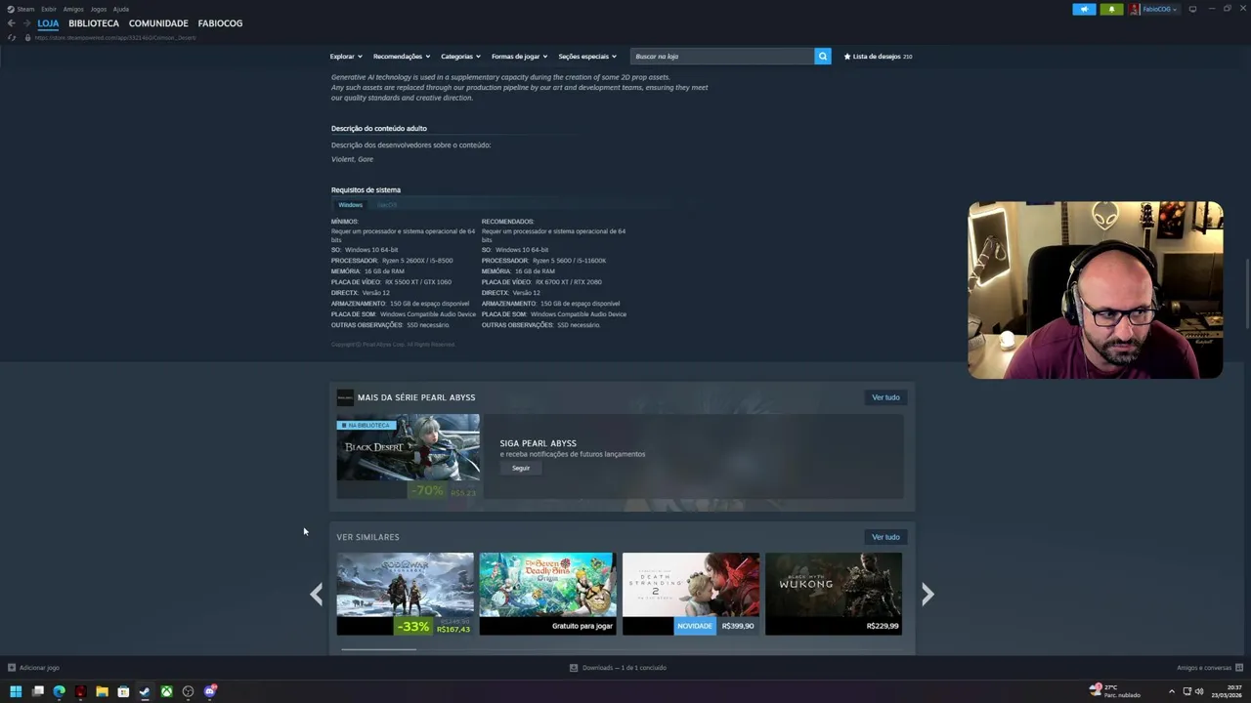The width and height of the screenshot is (1251, 703).
Task: Click Ver tudo for Pearl Abyss series
Action: (885, 397)
